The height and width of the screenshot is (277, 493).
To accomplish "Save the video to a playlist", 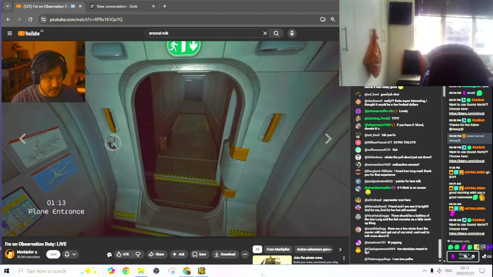I will click(200, 254).
